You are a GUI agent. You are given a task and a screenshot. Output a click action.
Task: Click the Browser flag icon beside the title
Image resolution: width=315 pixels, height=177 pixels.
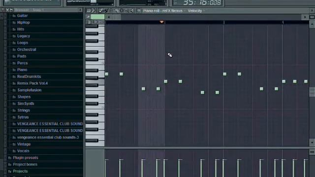coord(11,10)
